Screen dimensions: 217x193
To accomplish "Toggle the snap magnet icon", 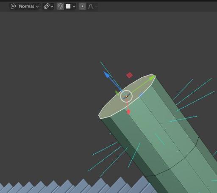I will point(60,6).
